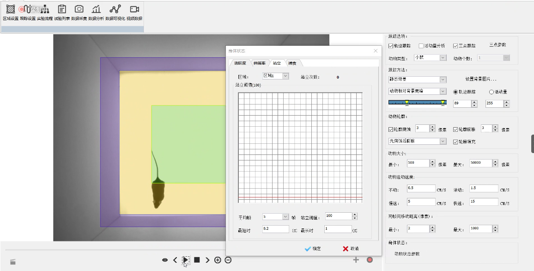This screenshot has width=534, height=271.
Task: Toggle the eye visibility icon
Action: point(165,260)
